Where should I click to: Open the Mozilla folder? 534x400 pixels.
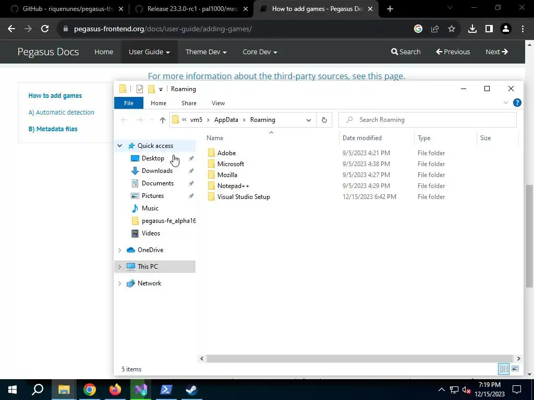(x=227, y=175)
